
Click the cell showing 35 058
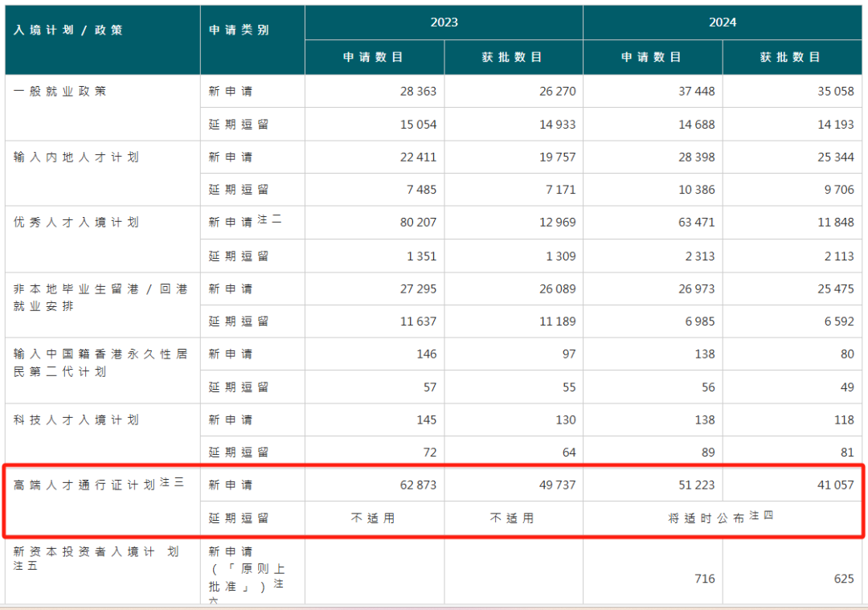pos(836,92)
